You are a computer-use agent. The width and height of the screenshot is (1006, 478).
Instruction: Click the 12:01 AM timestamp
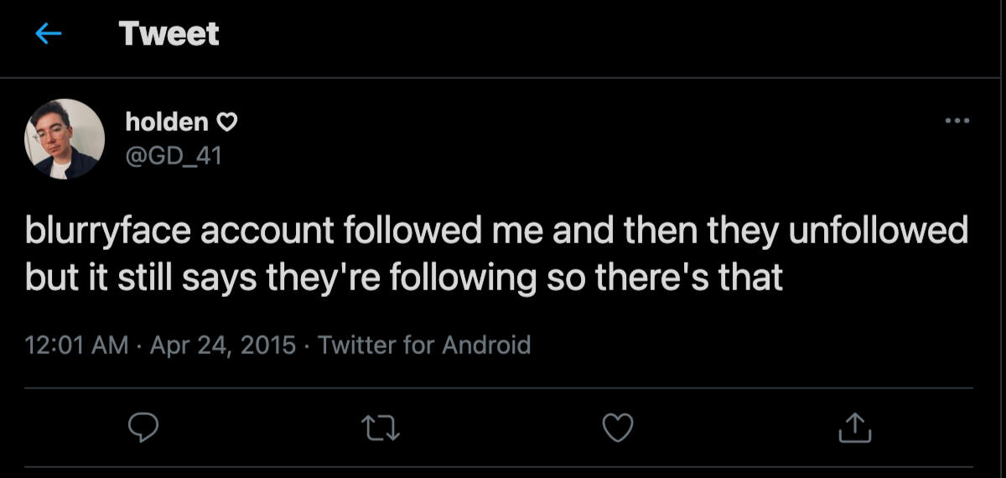pos(77,345)
